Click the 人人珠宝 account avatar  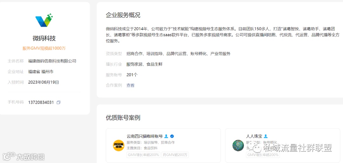(238, 145)
